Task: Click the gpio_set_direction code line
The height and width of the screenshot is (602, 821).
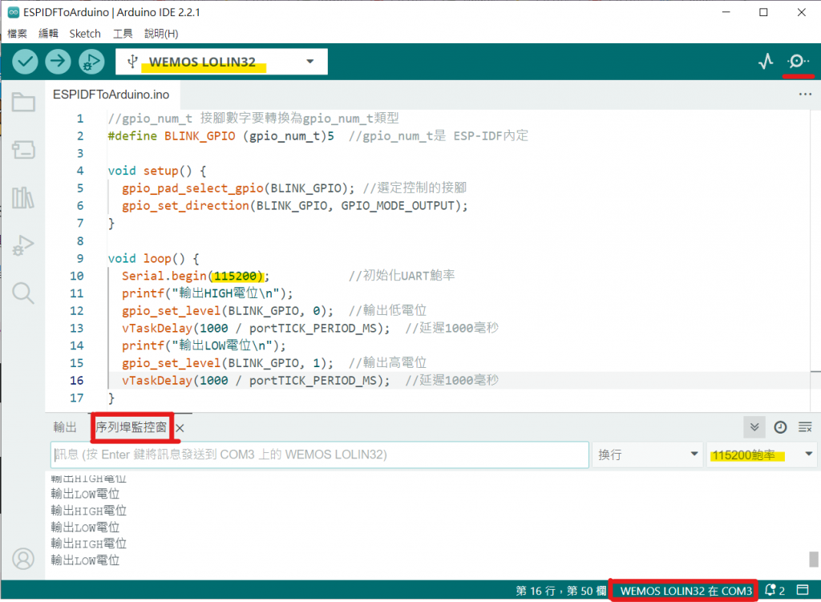Action: 295,206
